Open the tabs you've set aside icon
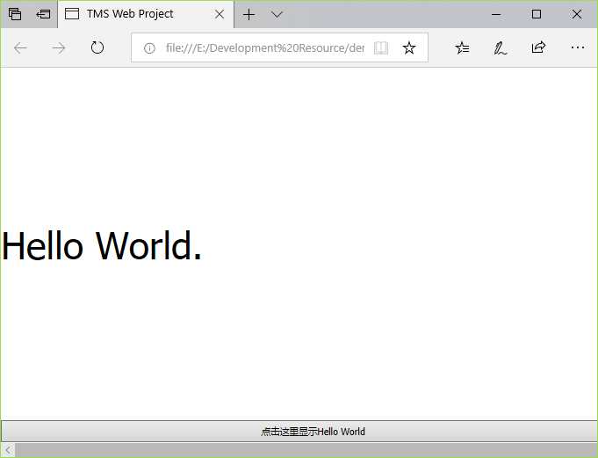 click(15, 14)
